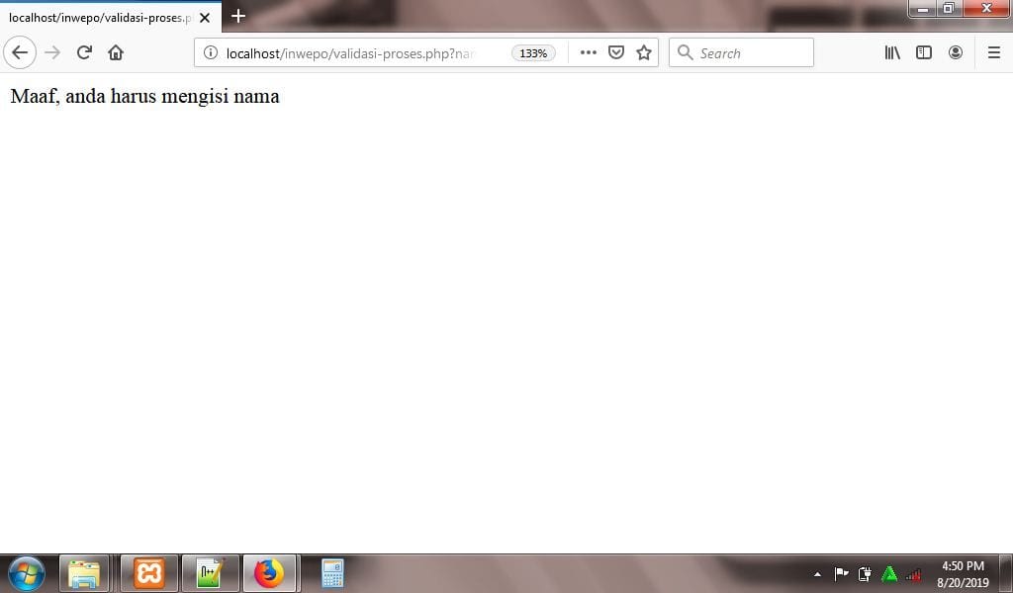Image resolution: width=1013 pixels, height=593 pixels.
Task: Open XAMPP from the taskbar
Action: (149, 573)
